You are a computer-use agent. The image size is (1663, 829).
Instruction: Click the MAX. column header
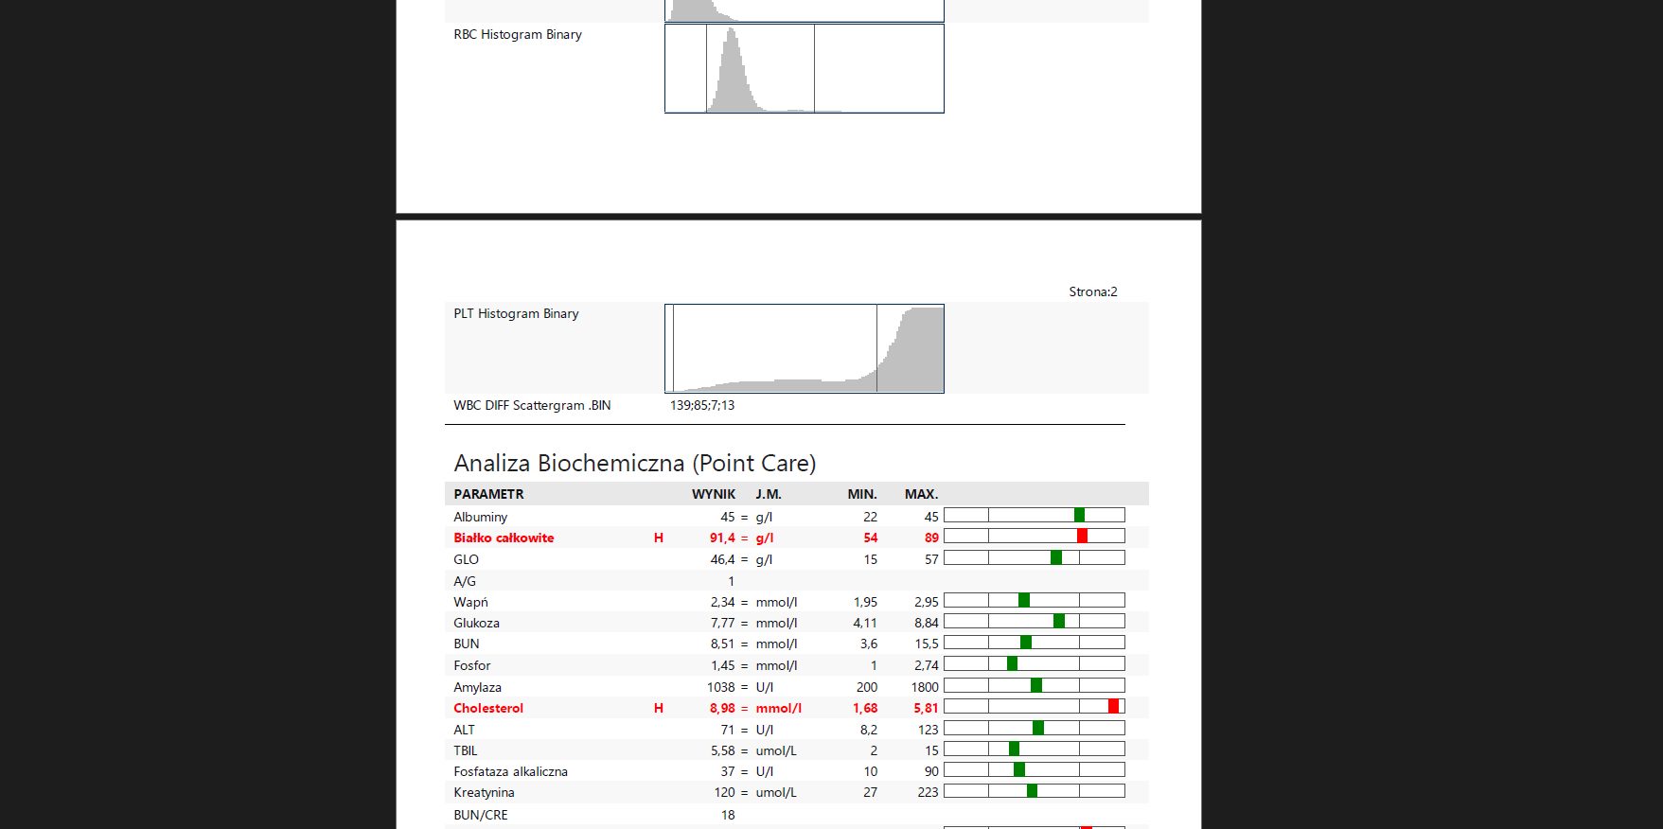coord(921,494)
